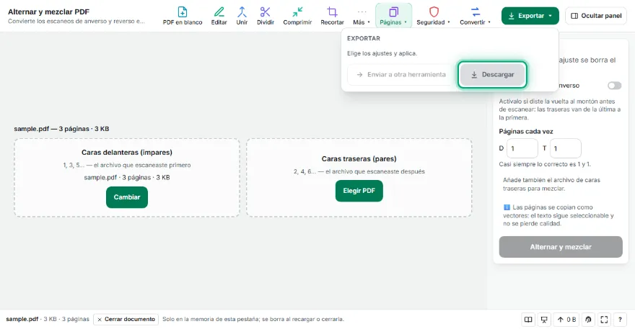Viewport: 635px width, 329px height.
Task: Select the Dividir scissors tool
Action: [x=266, y=16]
